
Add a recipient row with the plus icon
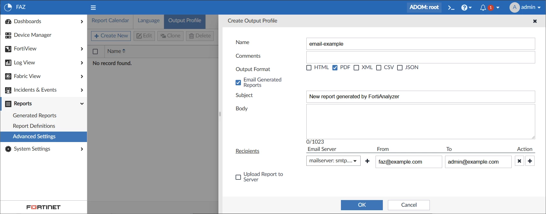click(530, 161)
